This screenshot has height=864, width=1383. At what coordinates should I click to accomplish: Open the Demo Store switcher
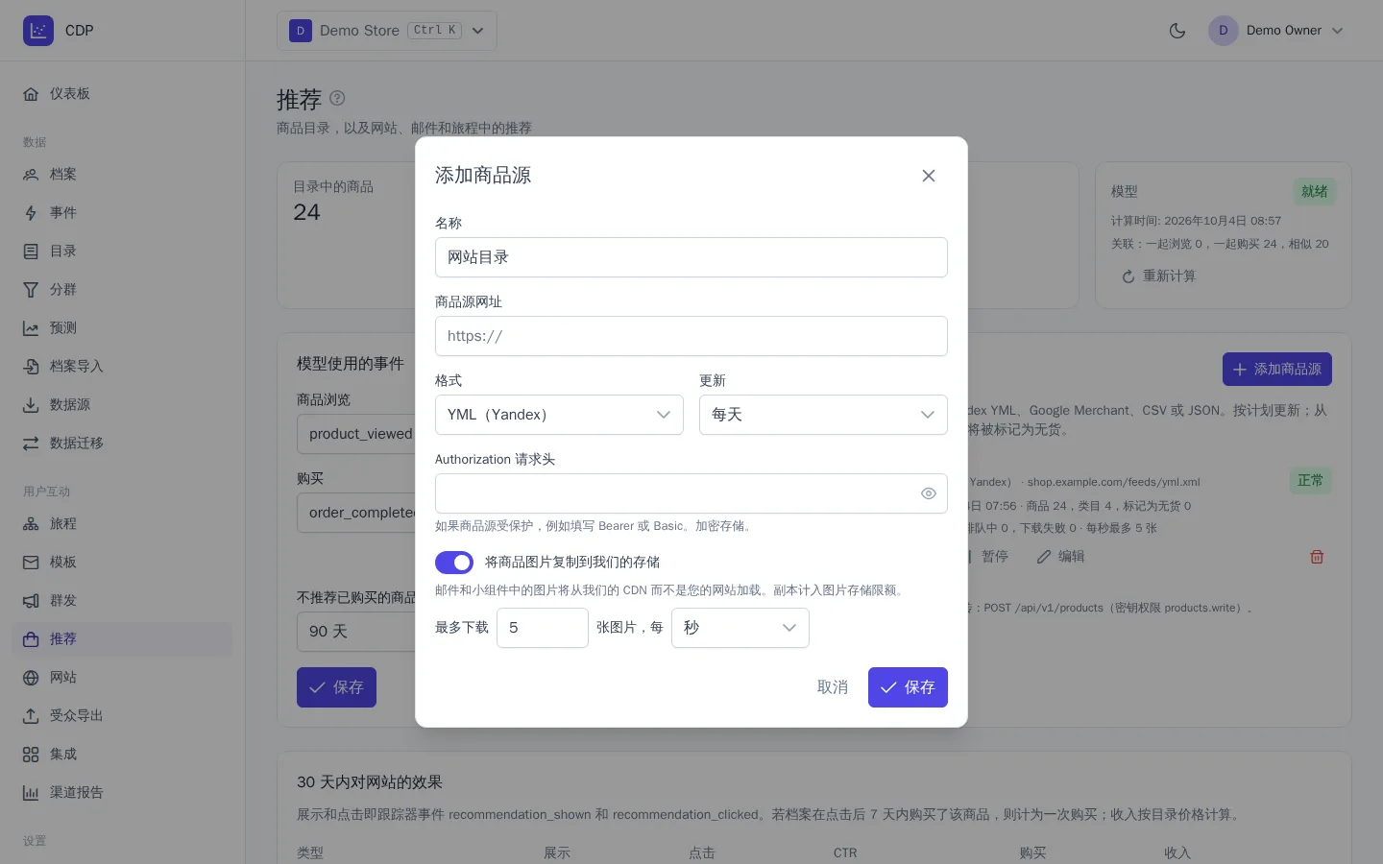pos(387,31)
